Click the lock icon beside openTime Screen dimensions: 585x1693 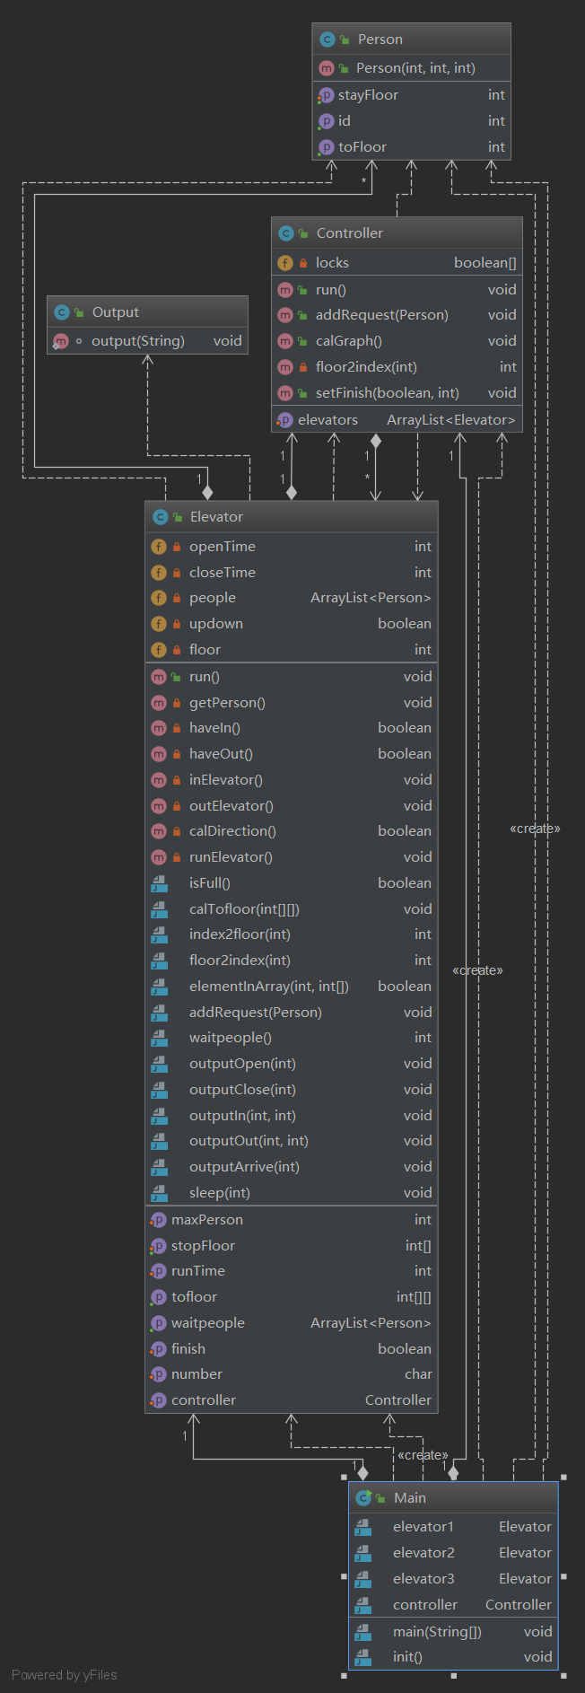[177, 547]
